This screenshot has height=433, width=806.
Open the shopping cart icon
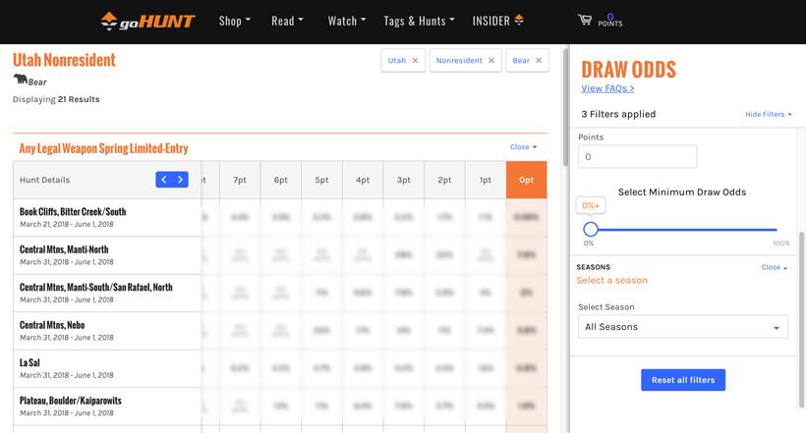coord(585,21)
